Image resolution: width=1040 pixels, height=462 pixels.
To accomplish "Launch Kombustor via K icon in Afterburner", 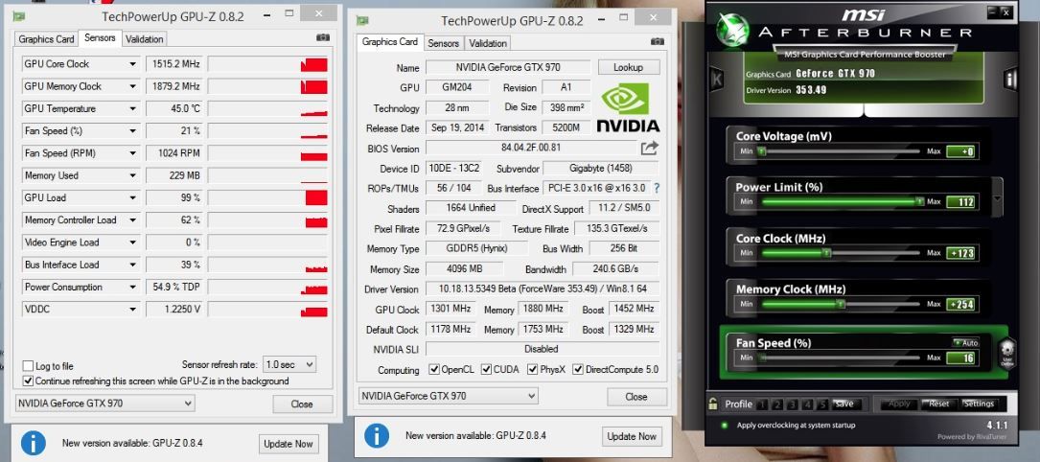I will point(716,79).
